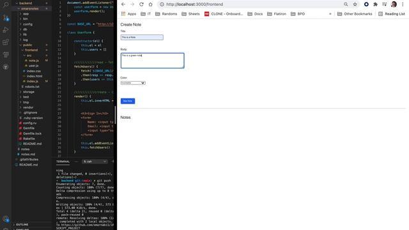The image size is (409, 230).
Task: Open the Color select dropdown
Action: click(133, 83)
